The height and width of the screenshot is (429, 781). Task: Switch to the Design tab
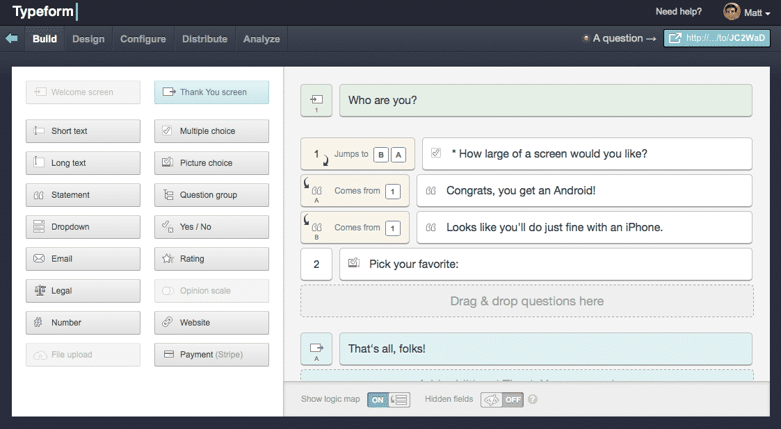(88, 39)
